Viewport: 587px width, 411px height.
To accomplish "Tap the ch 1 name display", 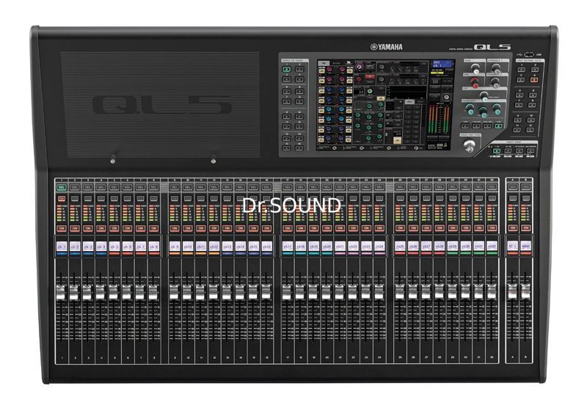I will pos(62,247).
